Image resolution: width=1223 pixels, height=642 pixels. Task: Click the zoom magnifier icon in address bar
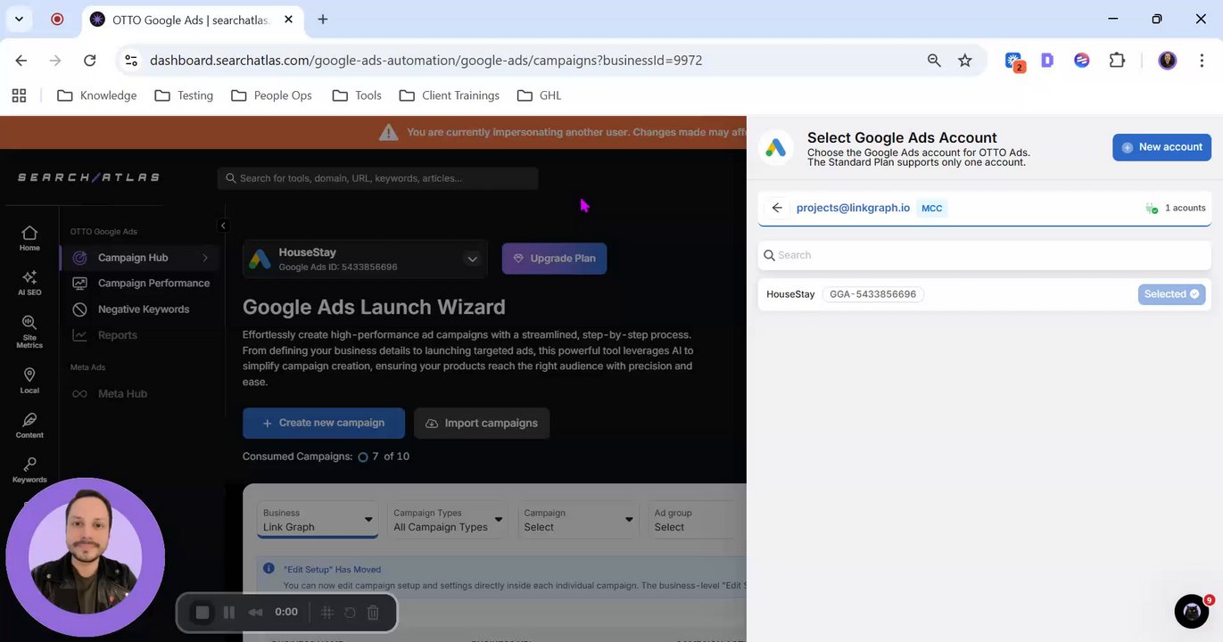pos(934,61)
